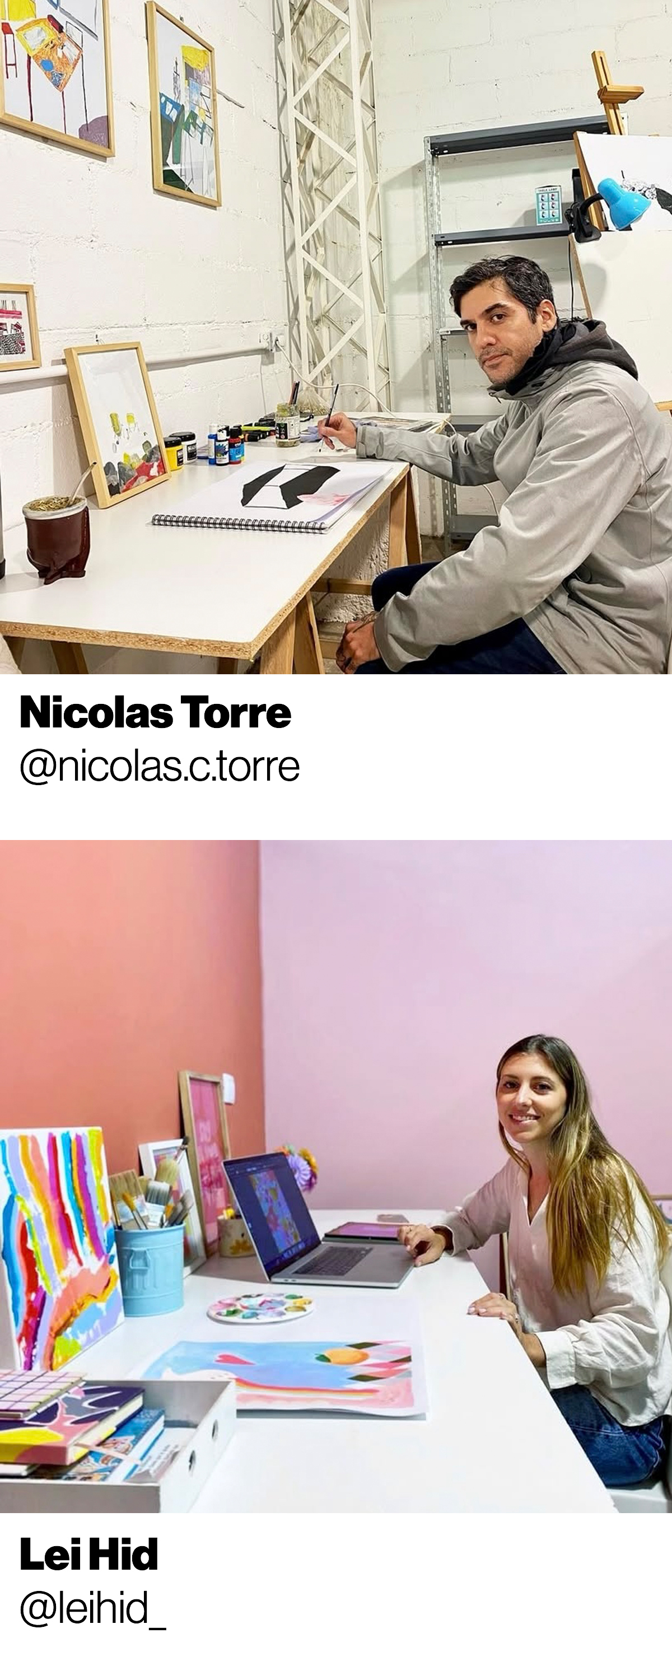Open Nicolas Torre's studio photo
This screenshot has height=1680, width=672.
pos(336,337)
